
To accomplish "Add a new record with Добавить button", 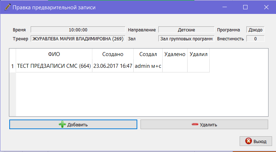I will [73, 125].
